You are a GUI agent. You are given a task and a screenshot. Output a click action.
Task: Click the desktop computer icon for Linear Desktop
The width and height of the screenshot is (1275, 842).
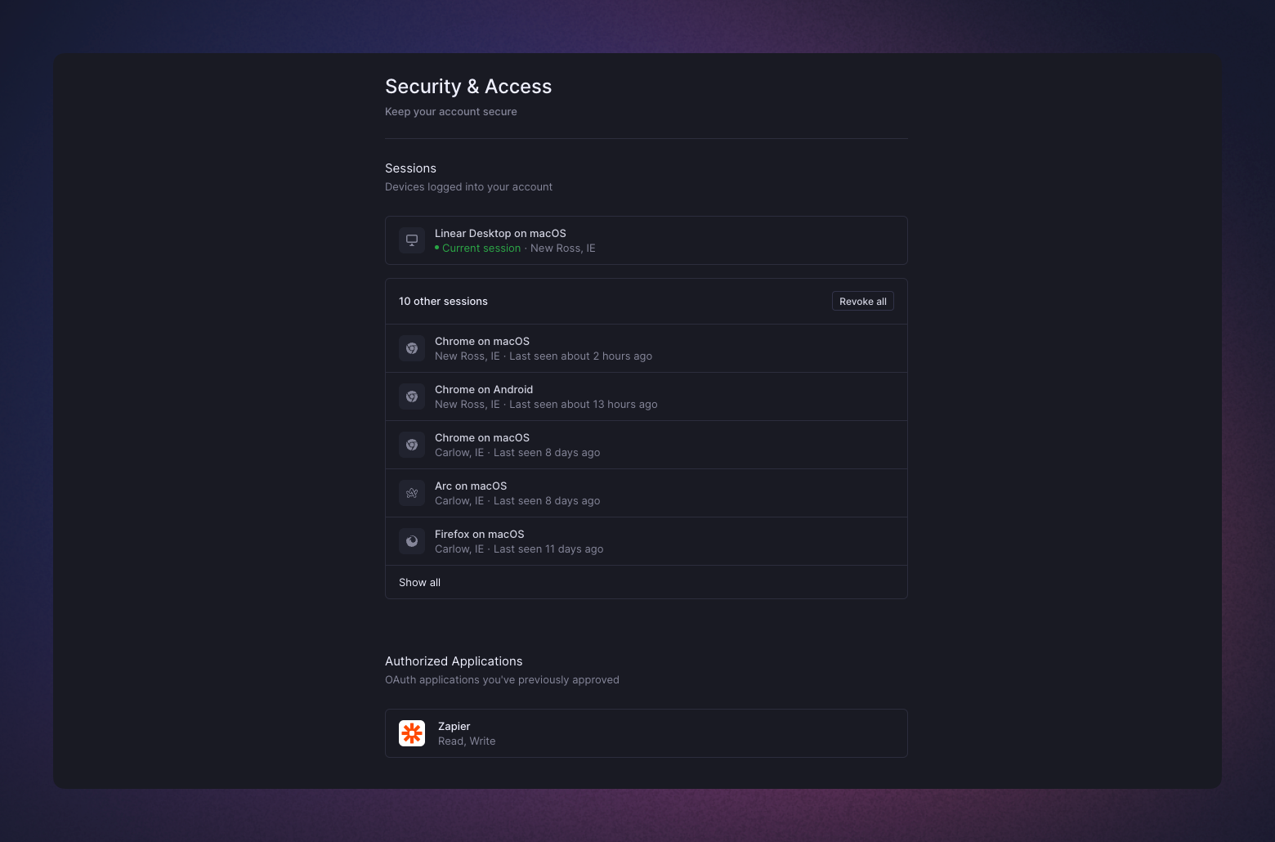pos(411,240)
